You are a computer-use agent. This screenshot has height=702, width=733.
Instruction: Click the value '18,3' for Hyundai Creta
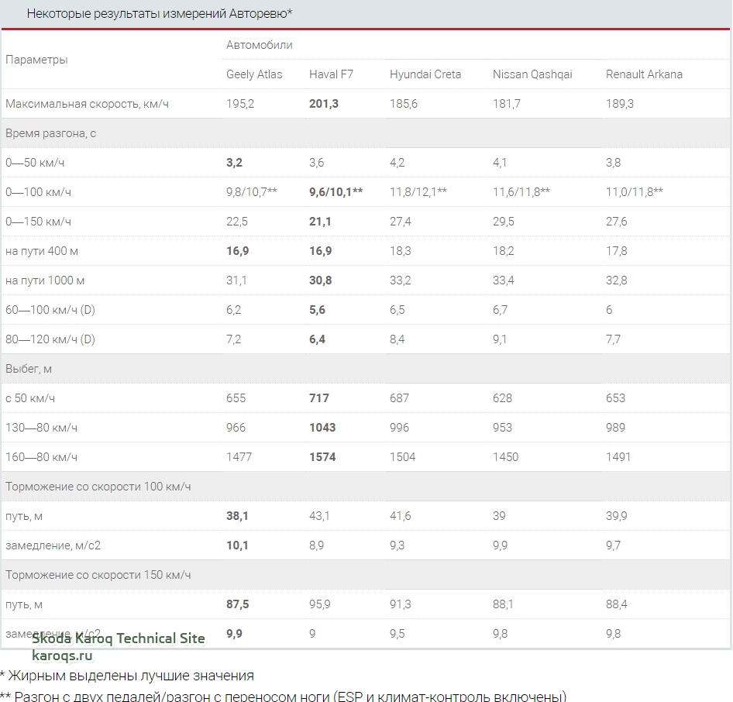(401, 251)
